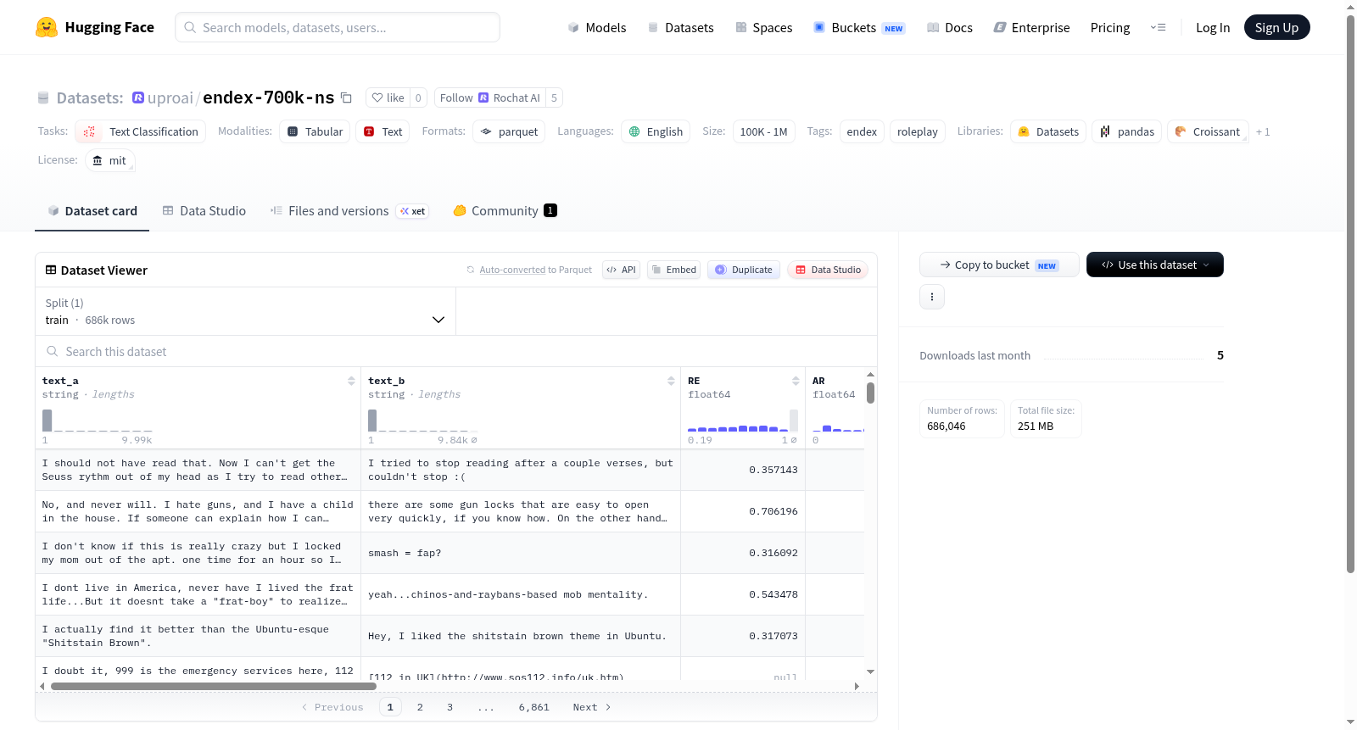Click the Rochat AI avatar in Follow button
This screenshot has height=730, width=1357.
(483, 98)
